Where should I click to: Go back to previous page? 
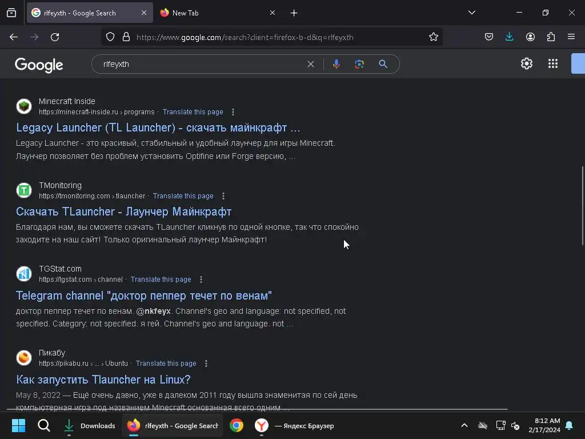(x=14, y=37)
